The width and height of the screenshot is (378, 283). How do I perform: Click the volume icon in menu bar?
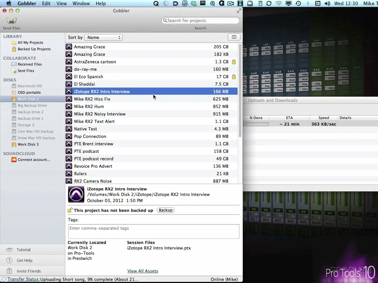[x=327, y=4]
